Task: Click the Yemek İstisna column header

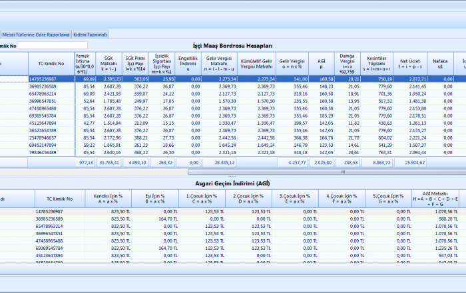Action: 85,63
